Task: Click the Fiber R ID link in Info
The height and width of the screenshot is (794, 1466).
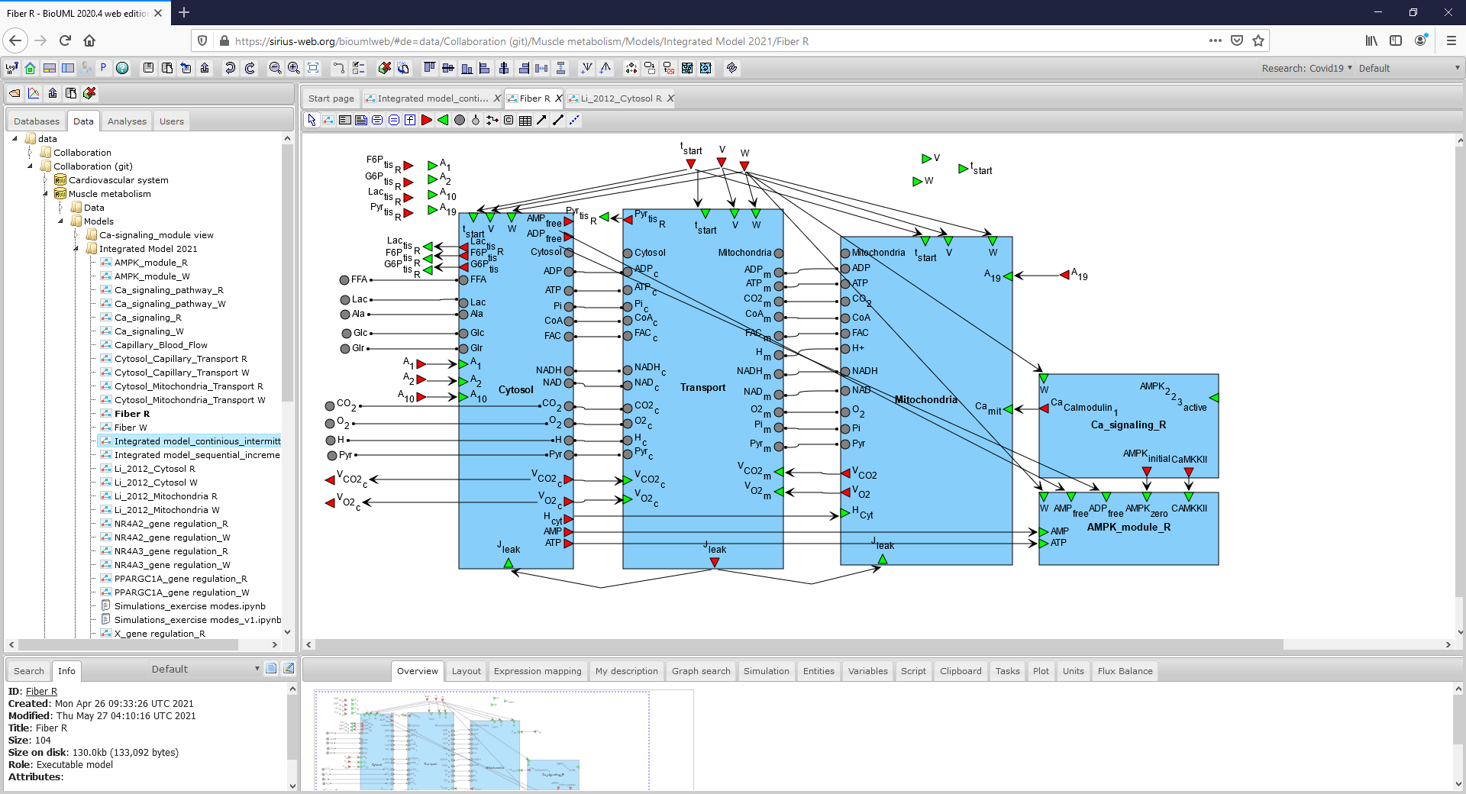Action: click(x=41, y=692)
